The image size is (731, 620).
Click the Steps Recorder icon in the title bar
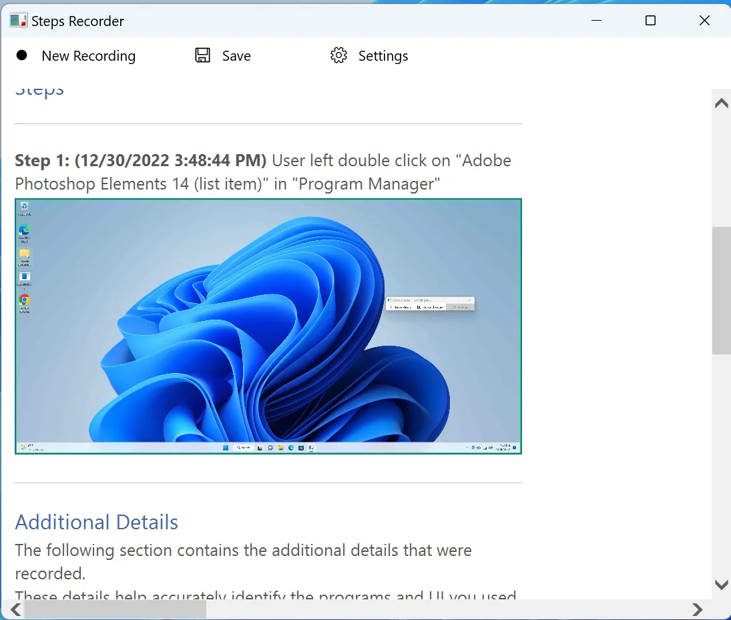pos(17,21)
